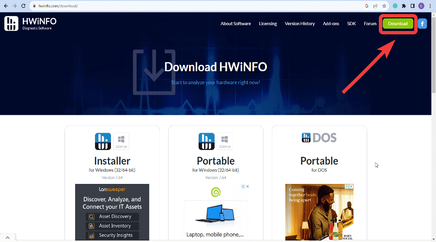Close the middle ad with the X
Image resolution: width=436 pixels, height=242 pixels.
click(x=248, y=186)
